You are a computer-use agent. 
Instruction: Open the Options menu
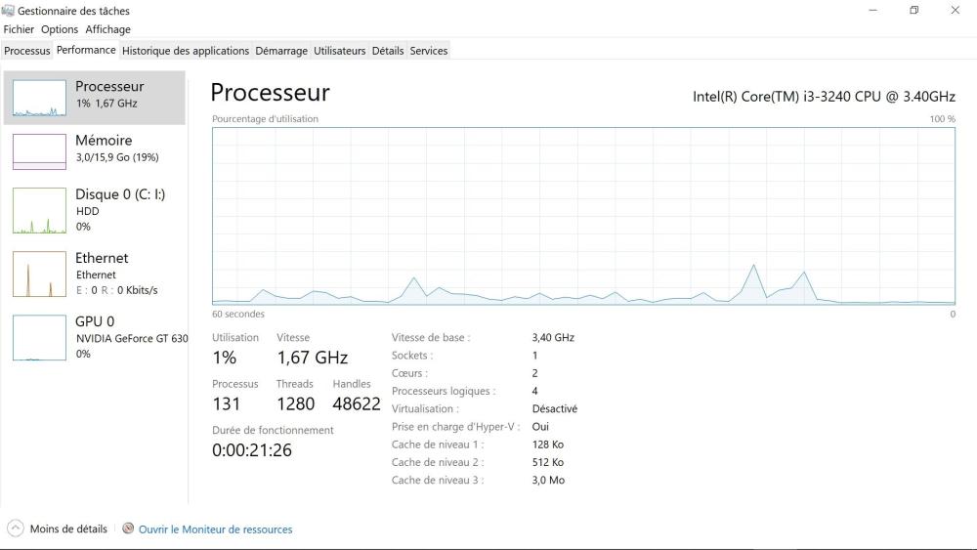tap(60, 29)
